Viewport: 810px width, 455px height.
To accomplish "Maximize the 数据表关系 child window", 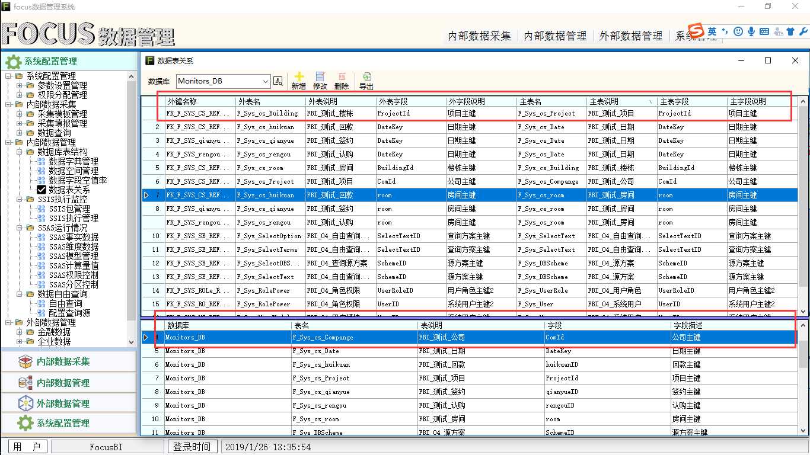I will [x=768, y=60].
